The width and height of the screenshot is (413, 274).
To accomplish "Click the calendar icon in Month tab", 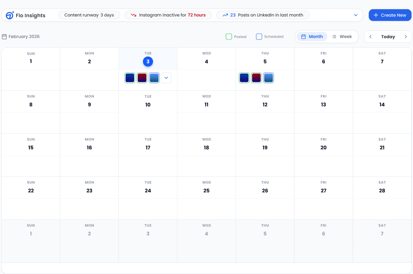I will point(303,37).
